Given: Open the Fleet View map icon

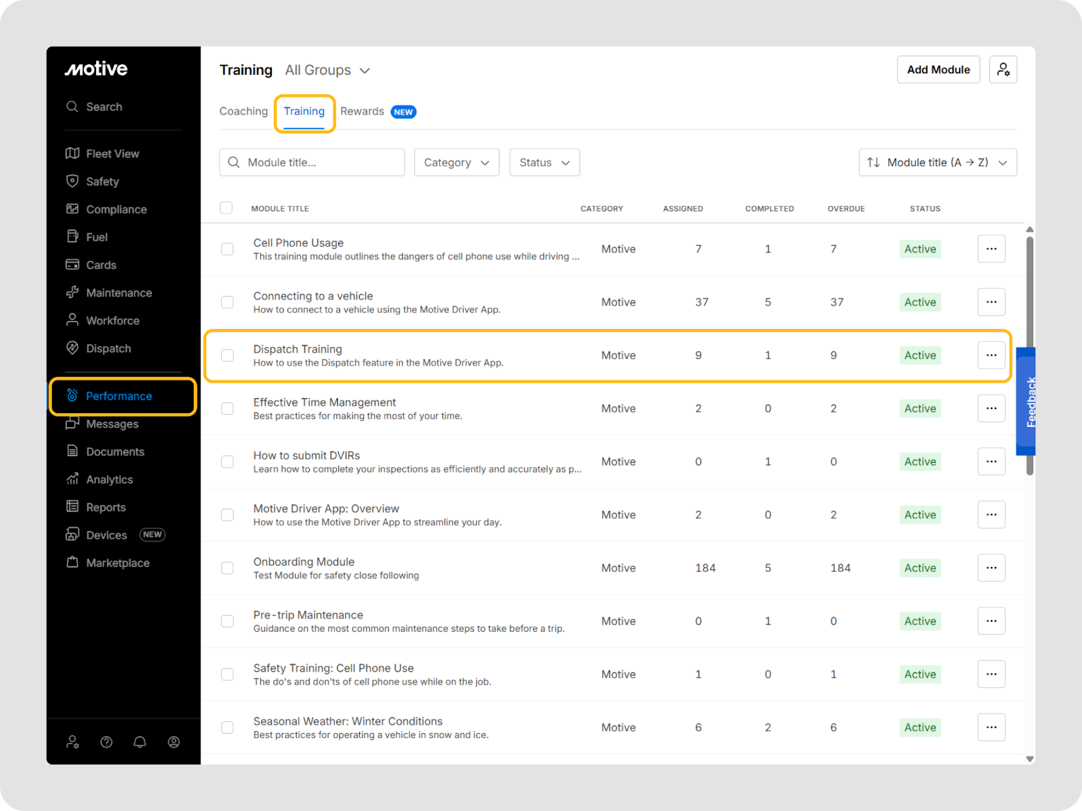Looking at the screenshot, I should (x=72, y=153).
